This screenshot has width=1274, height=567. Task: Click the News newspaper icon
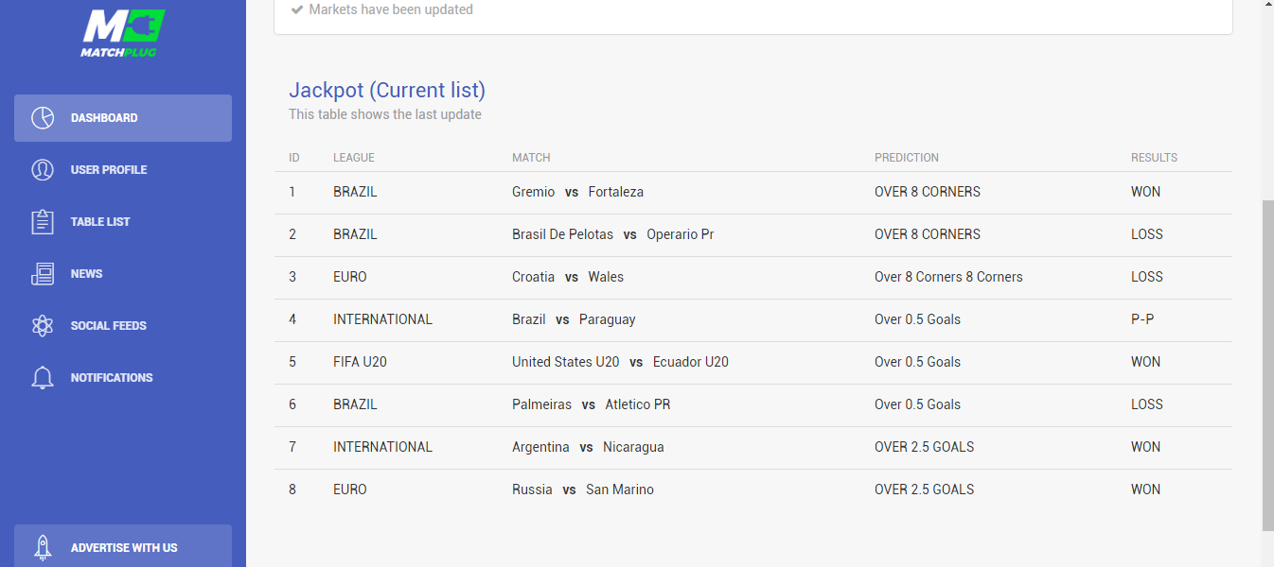tap(43, 274)
